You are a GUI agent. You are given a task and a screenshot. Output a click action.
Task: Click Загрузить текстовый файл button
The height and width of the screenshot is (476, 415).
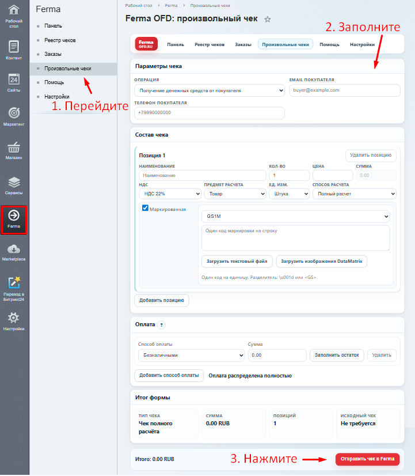coord(237,262)
